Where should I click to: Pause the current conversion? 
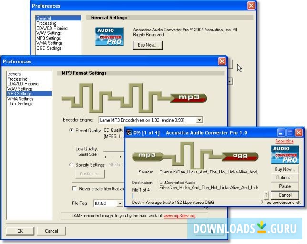pos(285,186)
